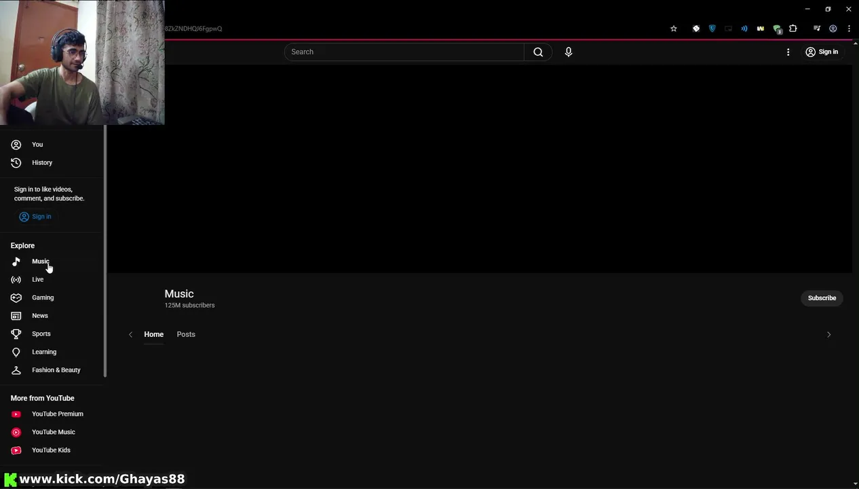Move channel tabs back with left chevron
Viewport: 859px width, 489px height.
pyautogui.click(x=130, y=335)
